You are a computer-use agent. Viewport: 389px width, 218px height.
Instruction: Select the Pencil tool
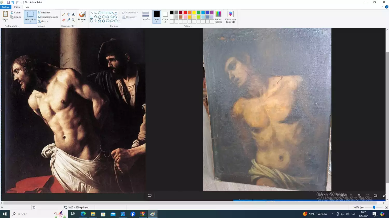point(64,14)
